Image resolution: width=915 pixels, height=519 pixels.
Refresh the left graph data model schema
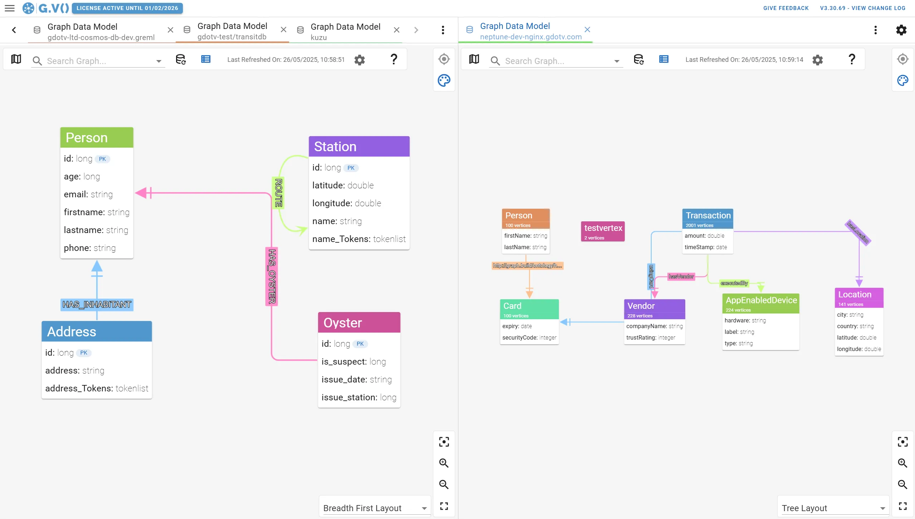[x=181, y=59]
